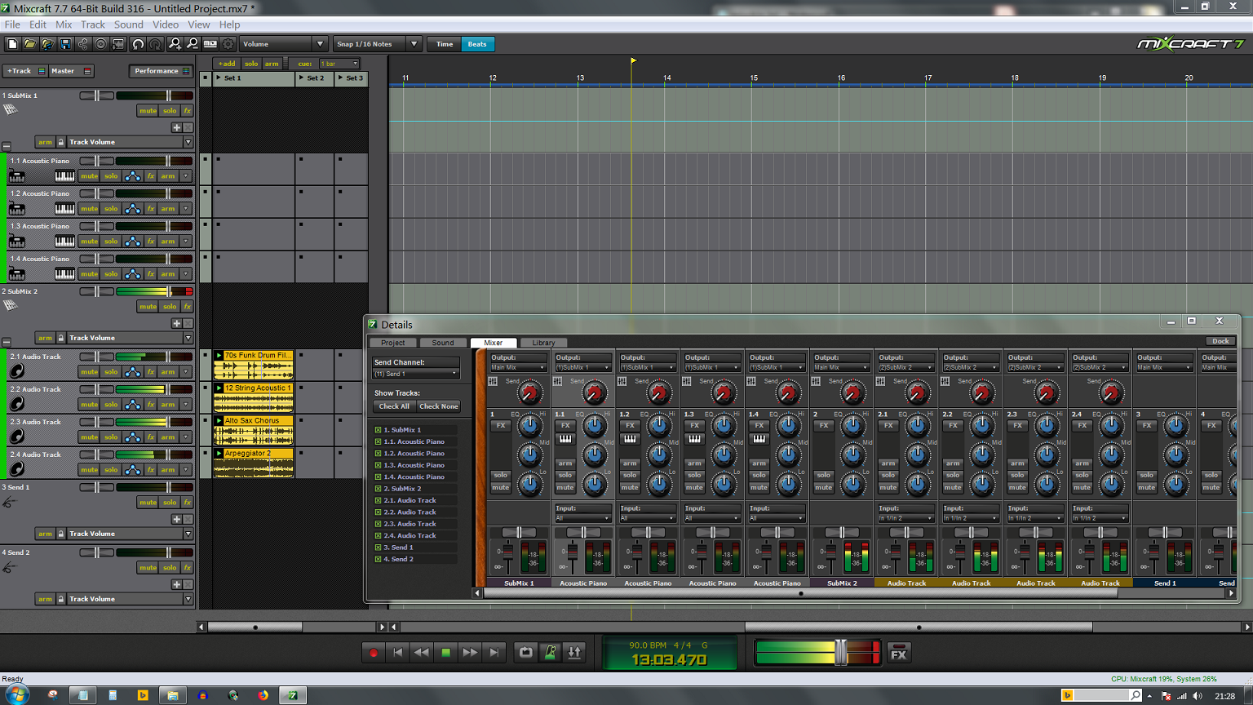
Task: Click the redo arrow icon
Action: [x=155, y=44]
